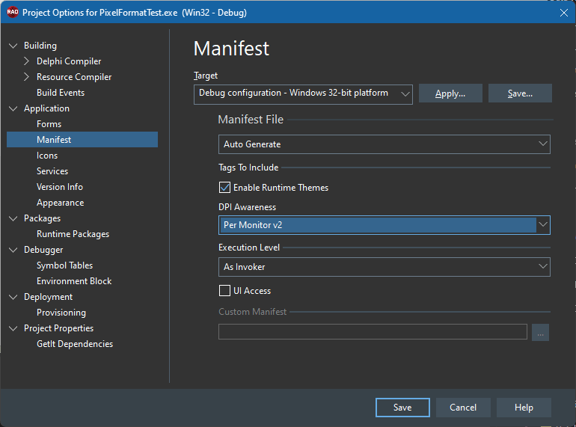Open Resource Compiler options page
This screenshot has height=427, width=576.
[x=74, y=77]
